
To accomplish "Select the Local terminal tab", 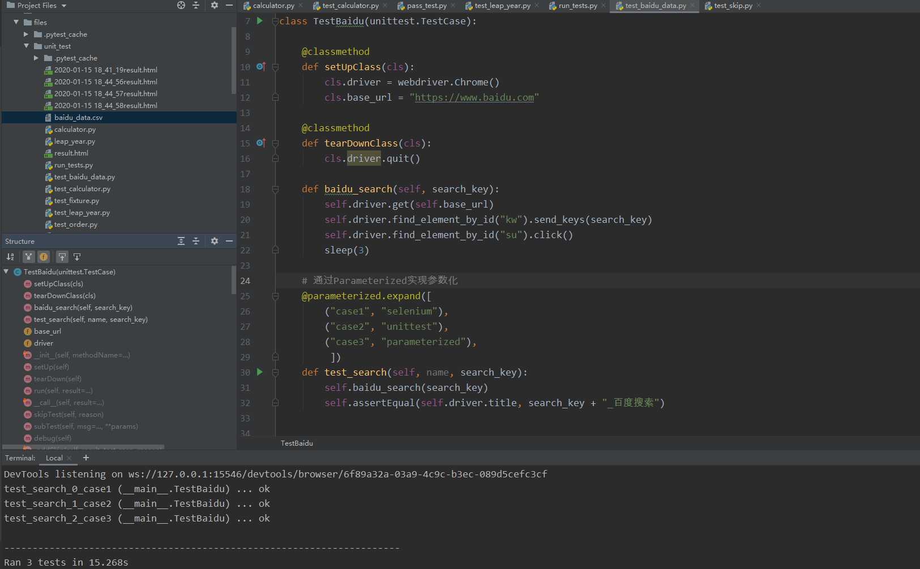I will pos(54,458).
